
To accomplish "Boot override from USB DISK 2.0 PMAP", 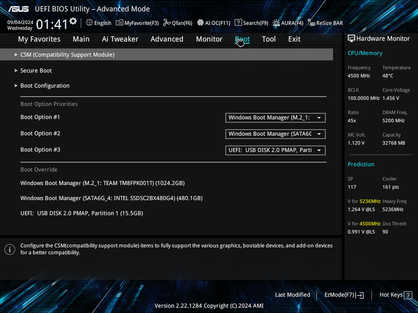I will pyautogui.click(x=82, y=213).
